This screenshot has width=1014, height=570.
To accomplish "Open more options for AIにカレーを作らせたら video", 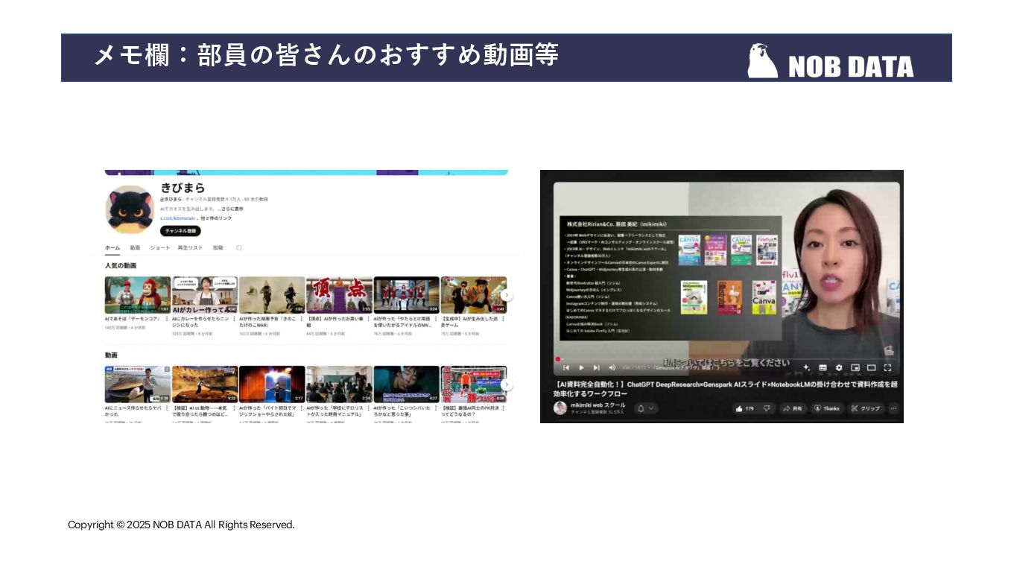I will 234,319.
